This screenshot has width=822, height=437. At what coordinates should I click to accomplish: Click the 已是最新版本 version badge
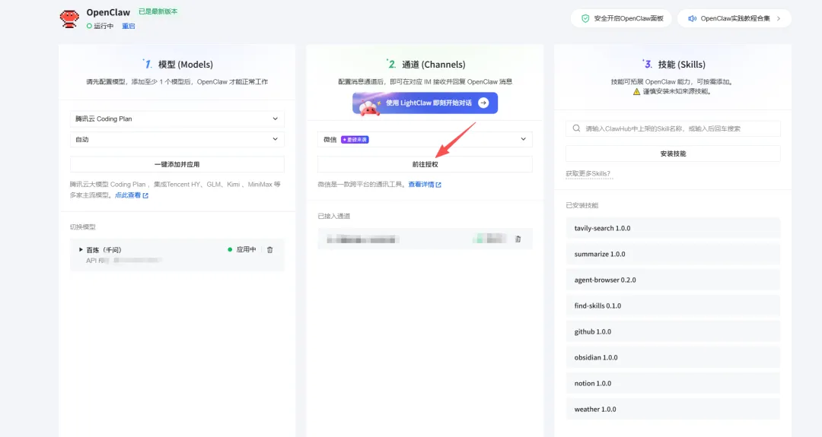[158, 11]
